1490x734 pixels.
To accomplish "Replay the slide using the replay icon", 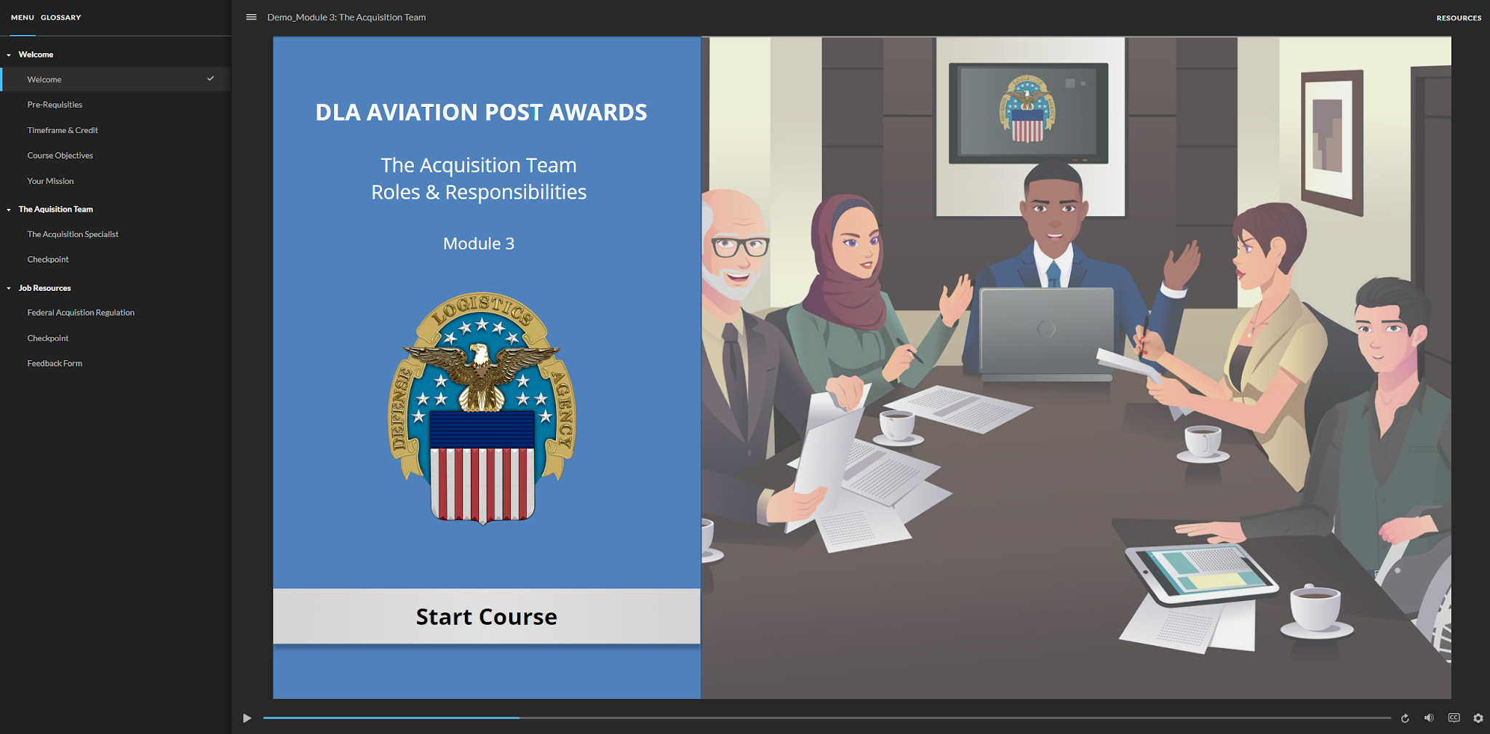I will (x=1405, y=718).
